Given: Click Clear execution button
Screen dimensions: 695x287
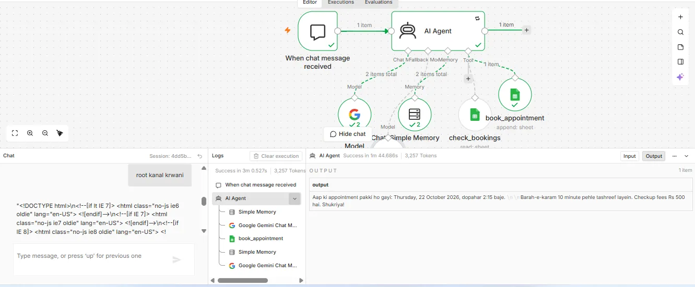Looking at the screenshot, I should [276, 156].
